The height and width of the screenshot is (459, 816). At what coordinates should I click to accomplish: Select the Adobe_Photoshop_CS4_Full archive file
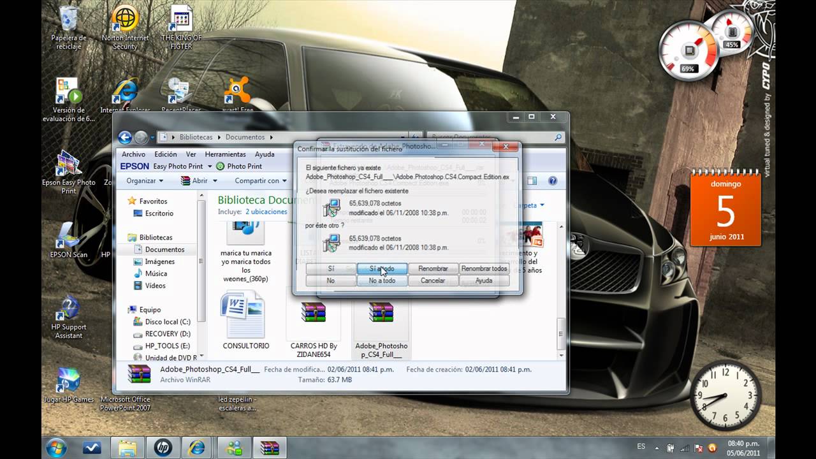click(381, 328)
